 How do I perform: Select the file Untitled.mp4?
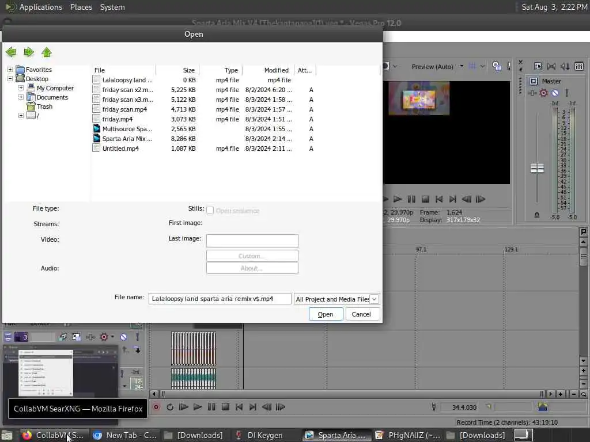pos(203,148)
